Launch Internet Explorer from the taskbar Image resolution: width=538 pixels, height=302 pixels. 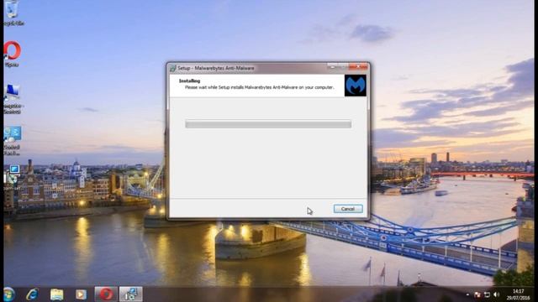coord(32,294)
